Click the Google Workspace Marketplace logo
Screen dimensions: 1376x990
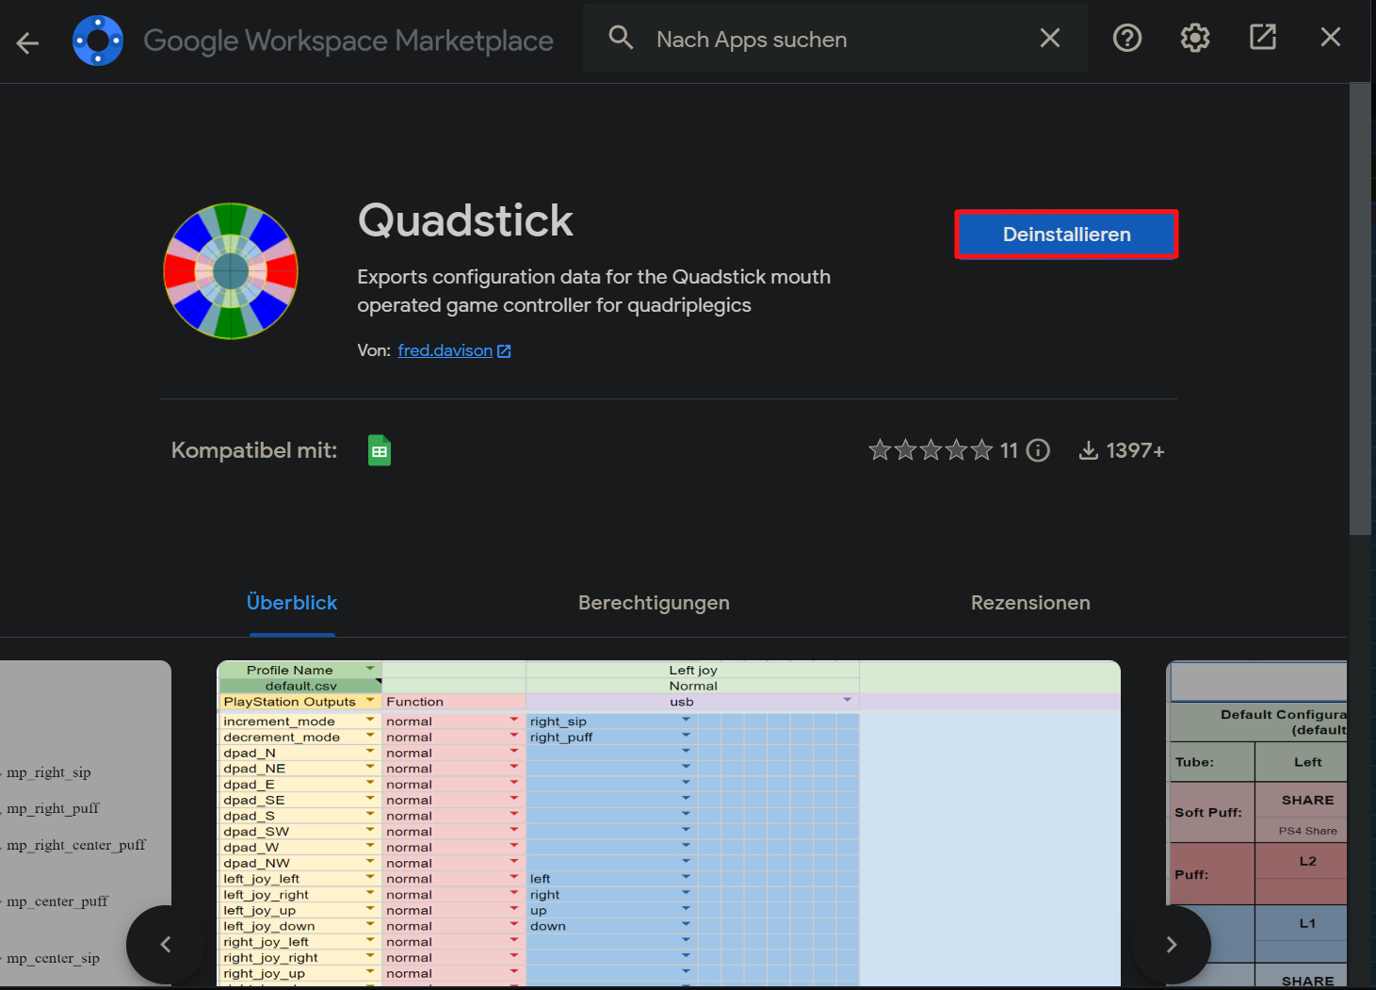click(98, 41)
